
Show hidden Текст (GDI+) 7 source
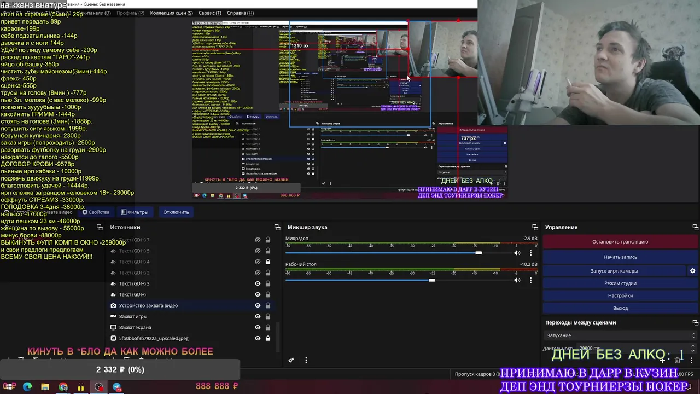click(x=258, y=240)
